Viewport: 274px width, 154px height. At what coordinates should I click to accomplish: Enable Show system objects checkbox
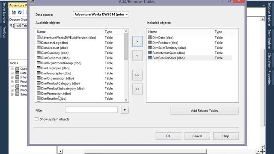36,119
